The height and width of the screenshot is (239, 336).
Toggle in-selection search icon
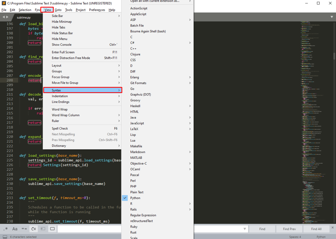[43, 229]
